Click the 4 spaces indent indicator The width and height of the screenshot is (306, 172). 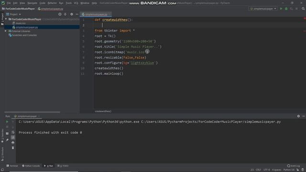(277, 170)
